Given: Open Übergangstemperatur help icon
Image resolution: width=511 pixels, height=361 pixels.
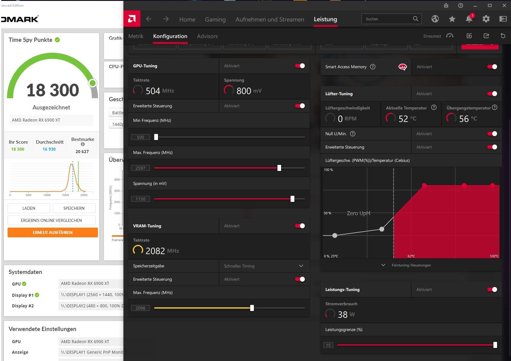Looking at the screenshot, I should coord(495,107).
